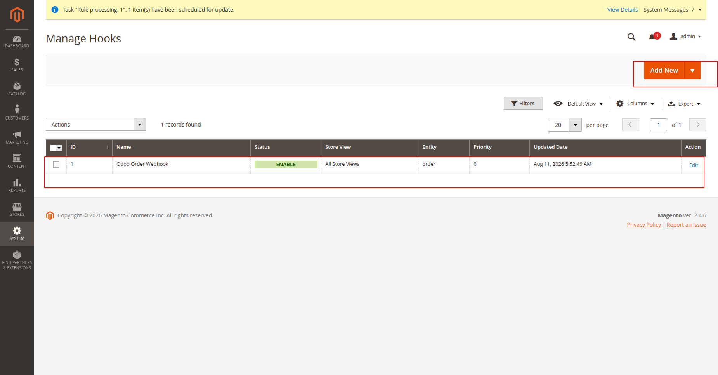Open the Stores menu

click(x=17, y=210)
